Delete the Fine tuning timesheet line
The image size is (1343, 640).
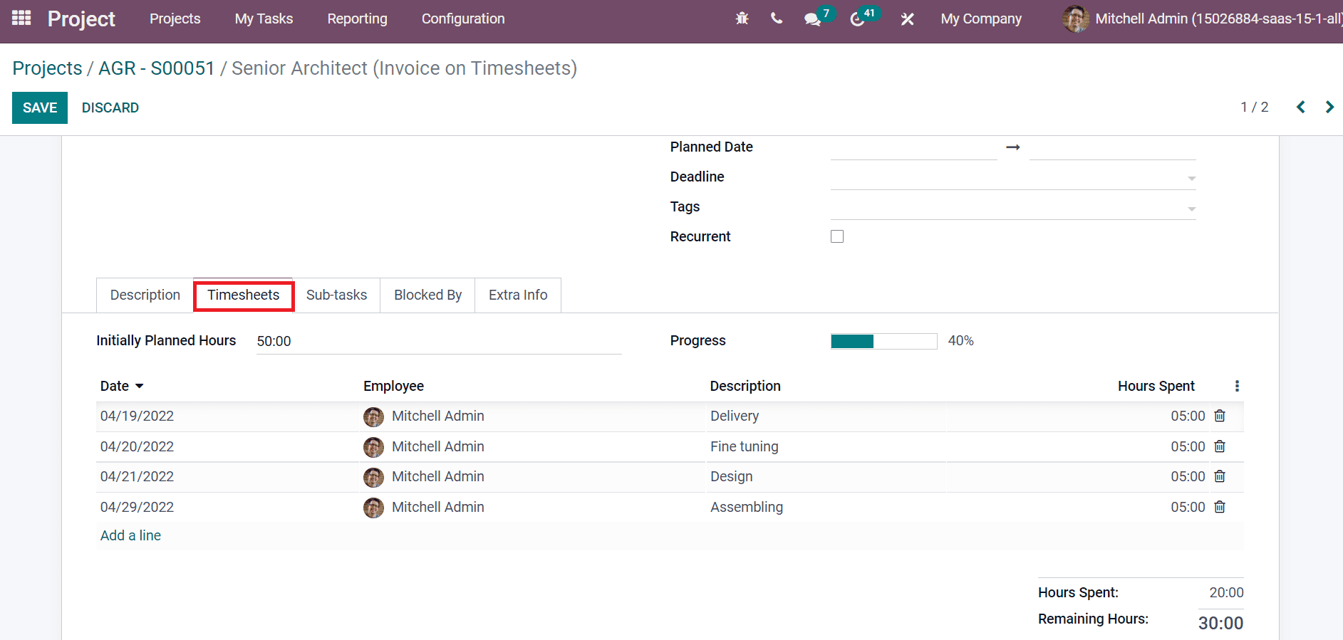1220,446
